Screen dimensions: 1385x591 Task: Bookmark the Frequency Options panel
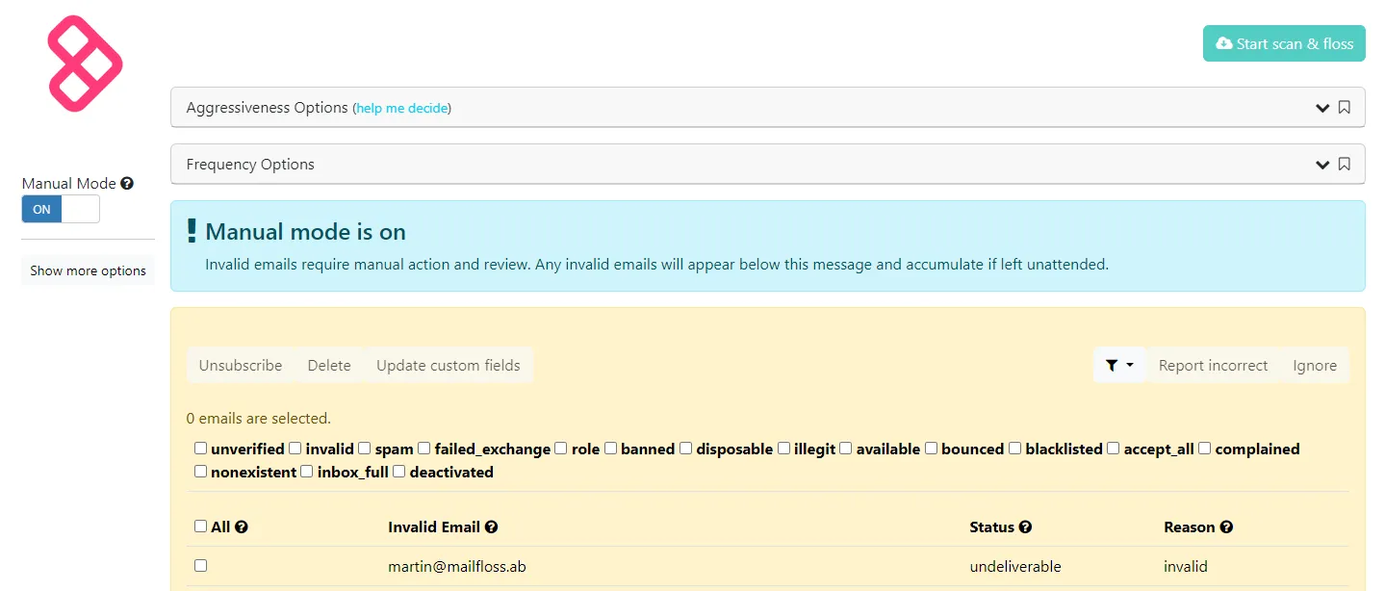(1345, 164)
